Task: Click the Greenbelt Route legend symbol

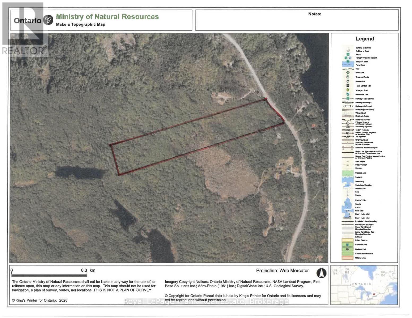Action: coord(348,77)
